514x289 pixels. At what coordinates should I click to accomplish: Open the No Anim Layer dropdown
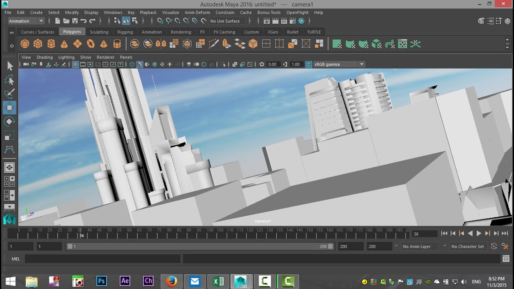(420, 246)
